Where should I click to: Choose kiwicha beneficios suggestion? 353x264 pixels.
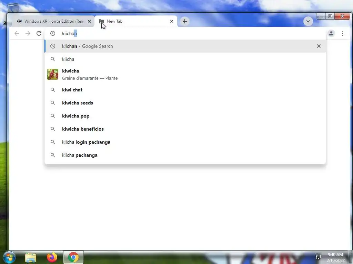point(185,129)
